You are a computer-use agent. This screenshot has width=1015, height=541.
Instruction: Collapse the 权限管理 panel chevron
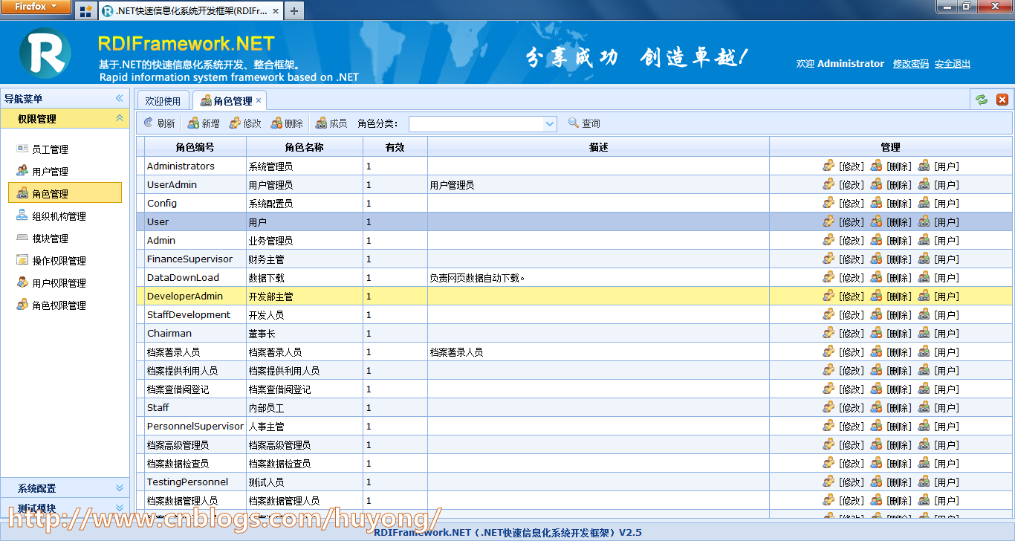(x=120, y=117)
